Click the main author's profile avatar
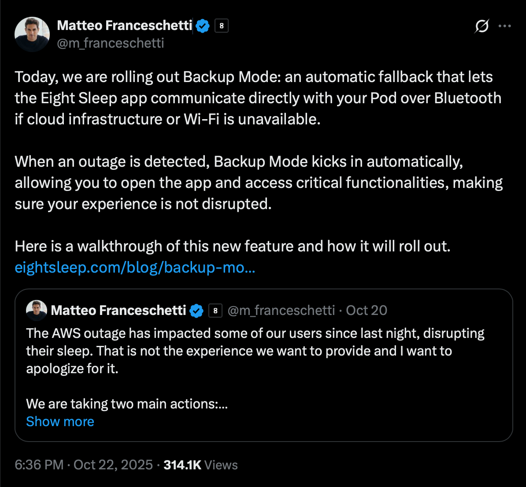This screenshot has height=487, width=526. pyautogui.click(x=32, y=34)
